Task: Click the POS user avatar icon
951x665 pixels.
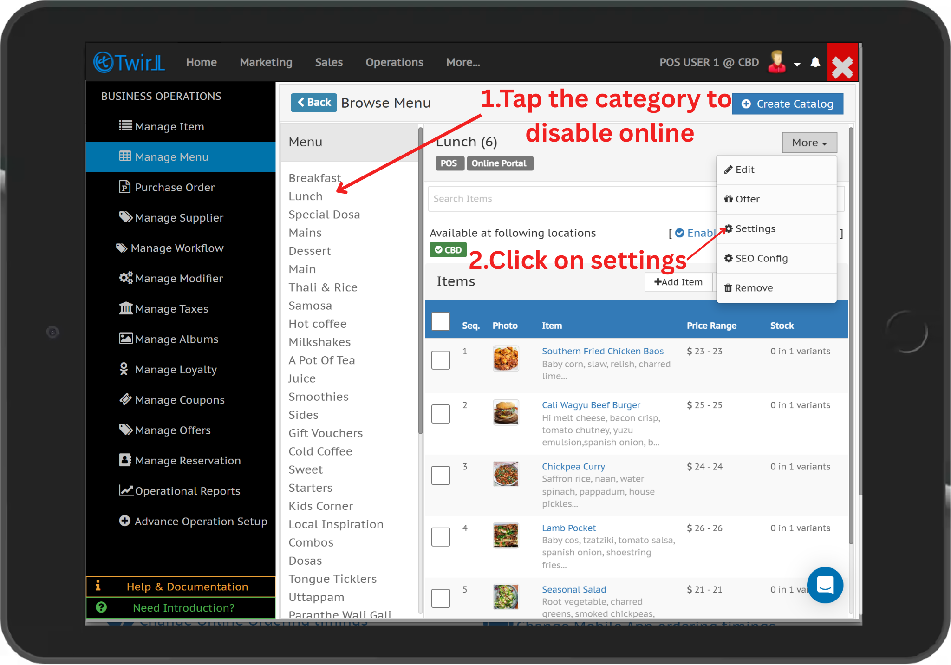Action: 777,62
